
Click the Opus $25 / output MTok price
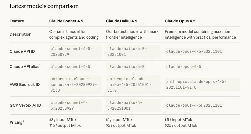(x=181, y=125)
